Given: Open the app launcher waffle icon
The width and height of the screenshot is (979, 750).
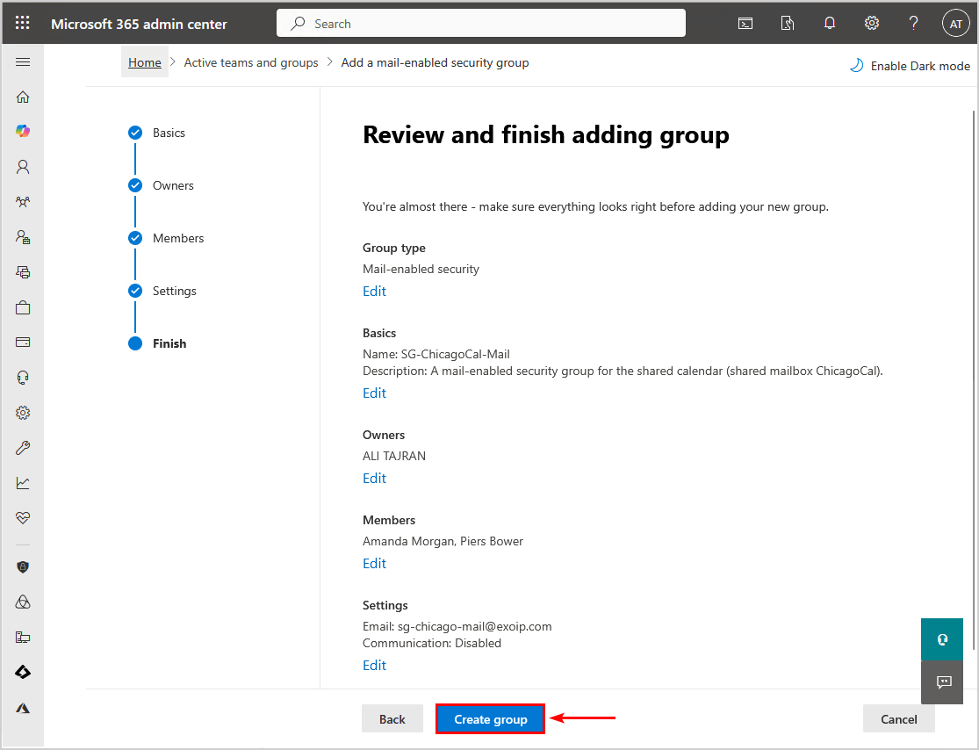Looking at the screenshot, I should (23, 24).
